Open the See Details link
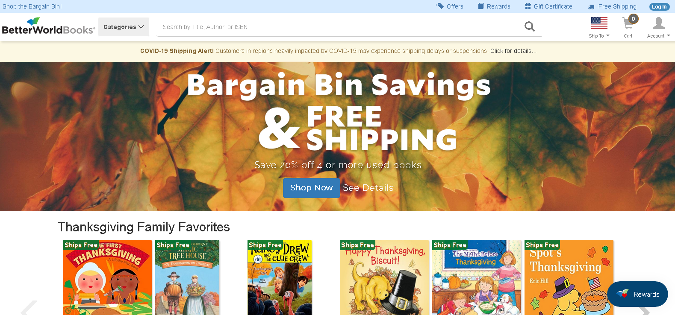The width and height of the screenshot is (675, 315). [368, 188]
